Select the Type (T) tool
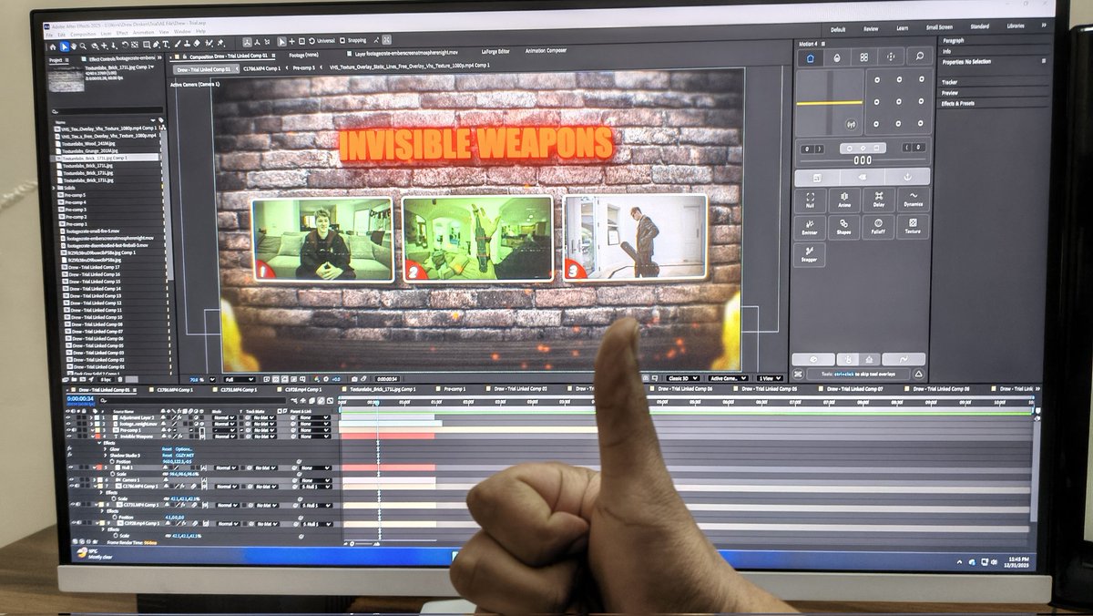The width and height of the screenshot is (1093, 616). click(x=166, y=44)
